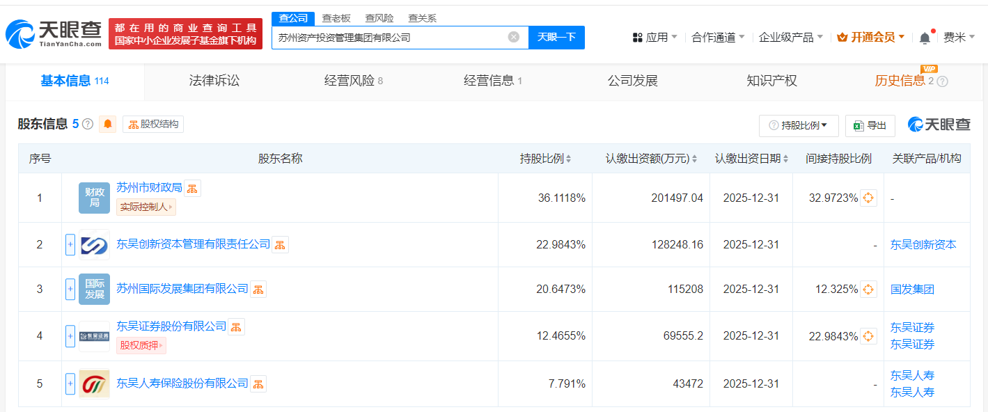Open equity structure icon beside 东吴人寿保险股份有限公司
Image resolution: width=988 pixels, height=412 pixels.
[258, 383]
